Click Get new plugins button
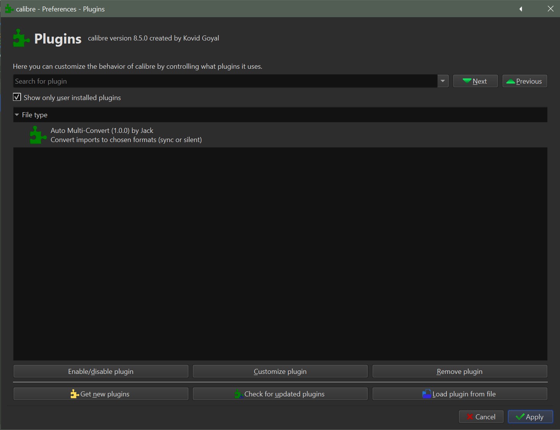 tap(101, 394)
